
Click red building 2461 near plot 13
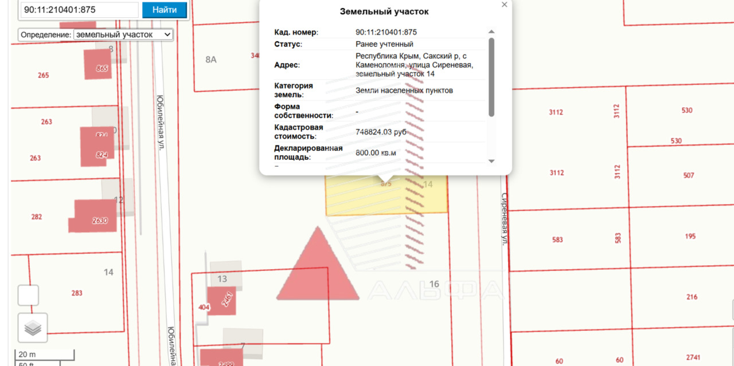pyautogui.click(x=221, y=301)
